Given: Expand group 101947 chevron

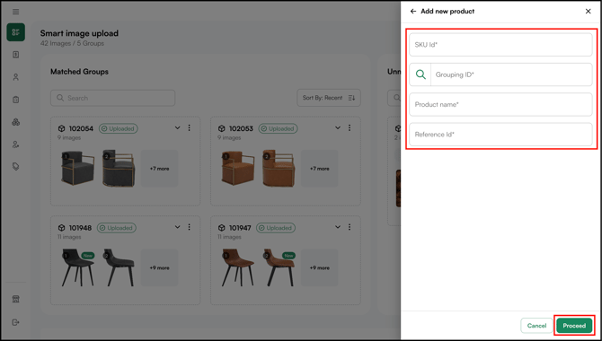Looking at the screenshot, I should [338, 227].
